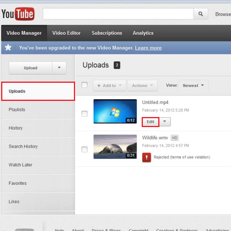Select Uploads in the sidebar
This screenshot has width=231, height=231.
click(x=38, y=91)
